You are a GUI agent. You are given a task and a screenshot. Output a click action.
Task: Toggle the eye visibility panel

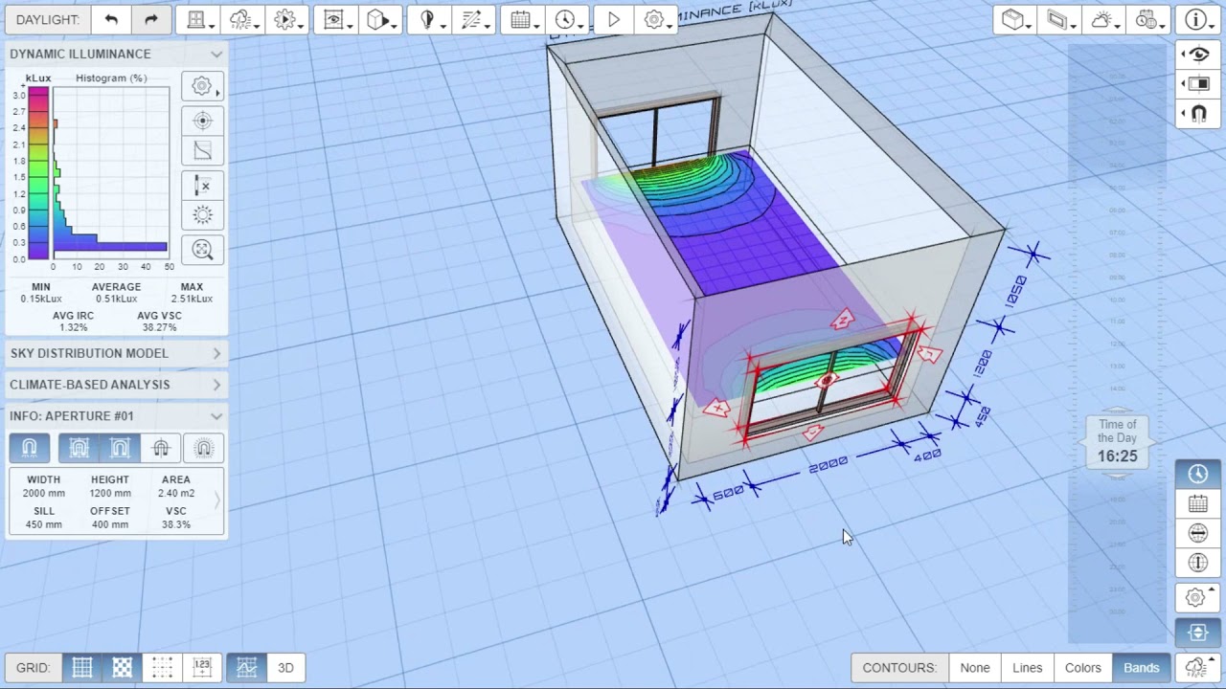click(1198, 55)
